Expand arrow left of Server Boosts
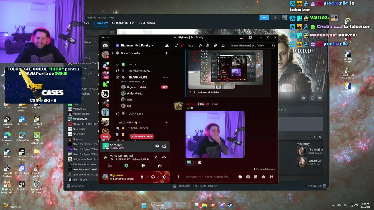 click(x=113, y=53)
